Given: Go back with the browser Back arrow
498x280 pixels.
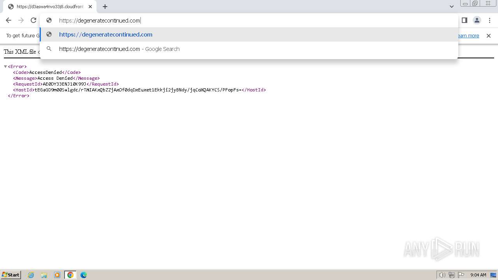Looking at the screenshot, I should point(9,20).
